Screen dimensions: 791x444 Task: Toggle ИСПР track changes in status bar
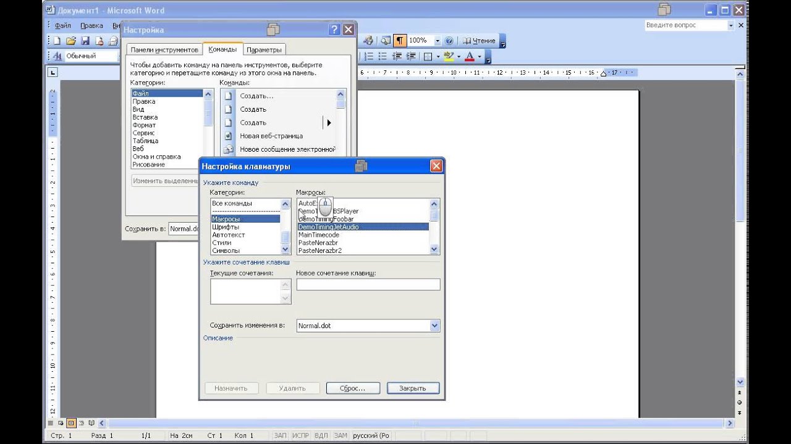point(300,435)
